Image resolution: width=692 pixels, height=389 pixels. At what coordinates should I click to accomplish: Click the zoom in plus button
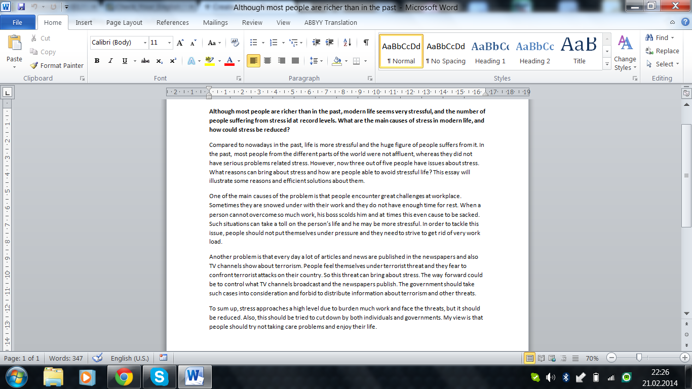684,358
